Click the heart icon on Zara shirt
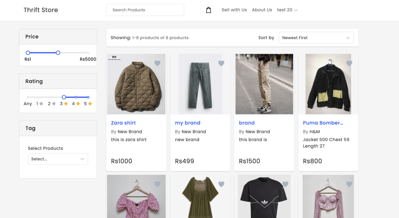 [157, 63]
